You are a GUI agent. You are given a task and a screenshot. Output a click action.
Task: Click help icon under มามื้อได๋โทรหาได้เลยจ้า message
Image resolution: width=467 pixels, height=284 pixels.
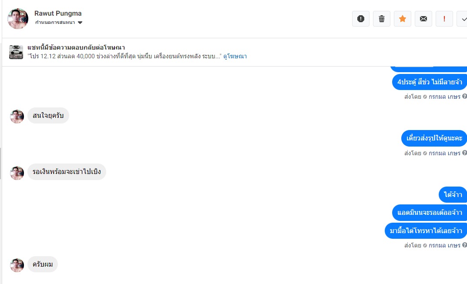click(464, 245)
